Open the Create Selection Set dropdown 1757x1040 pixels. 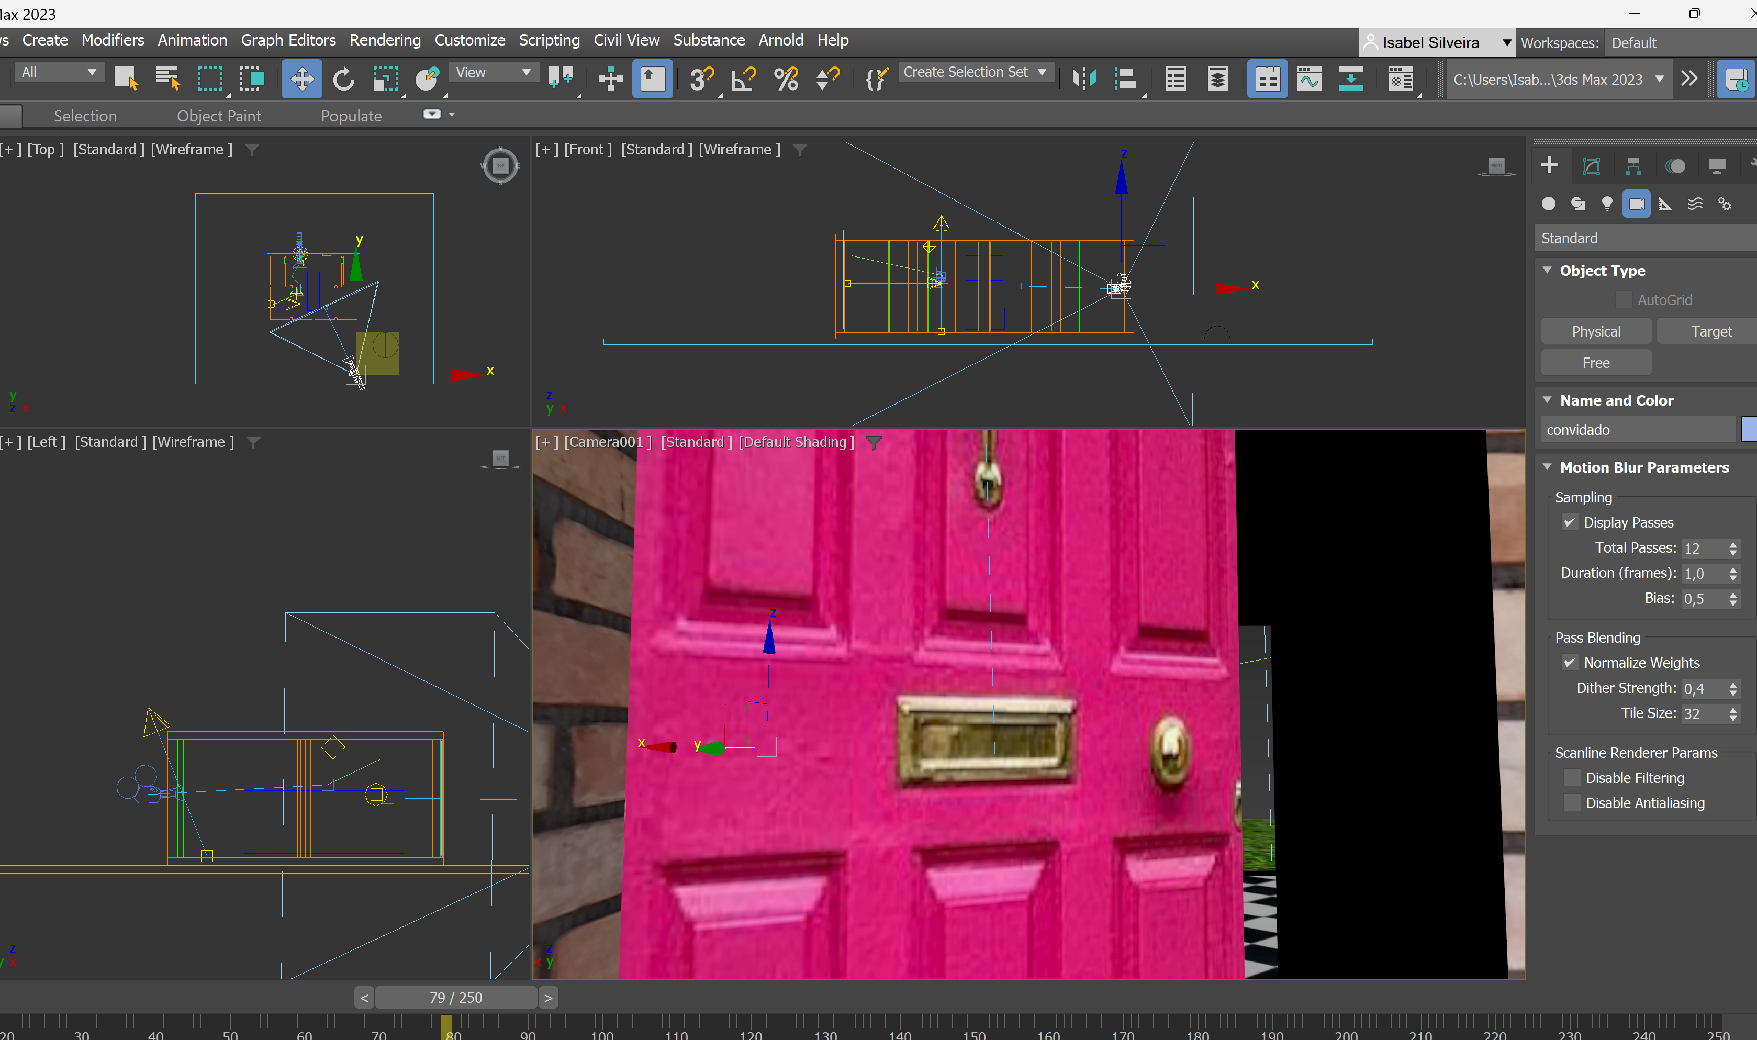[x=1042, y=72]
